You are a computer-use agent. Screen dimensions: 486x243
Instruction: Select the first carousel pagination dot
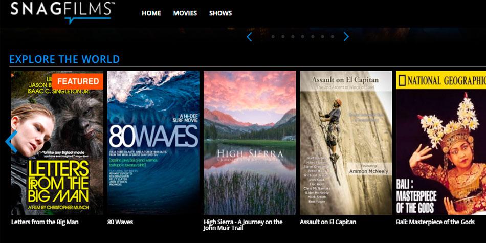[x=273, y=37]
